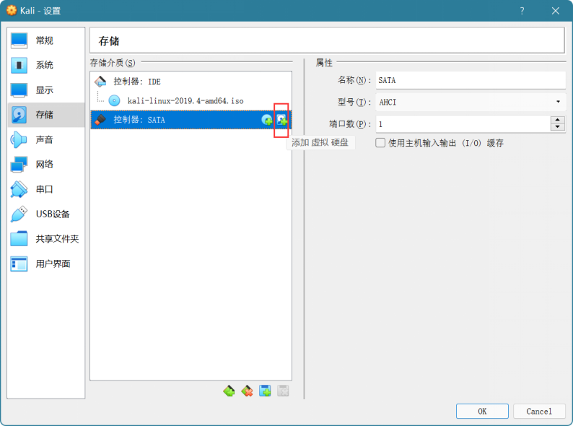This screenshot has height=426, width=573.
Task: Click the VirtualBox gear icon in title bar
Action: [x=12, y=11]
